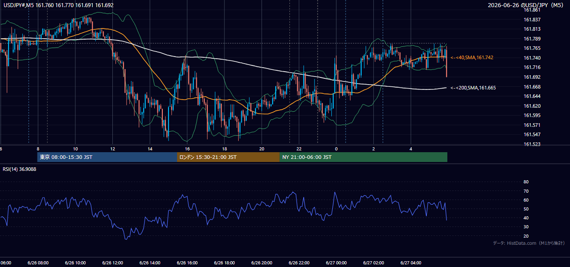Click RSI scale value 80
This screenshot has width=570, height=267.
526,182
